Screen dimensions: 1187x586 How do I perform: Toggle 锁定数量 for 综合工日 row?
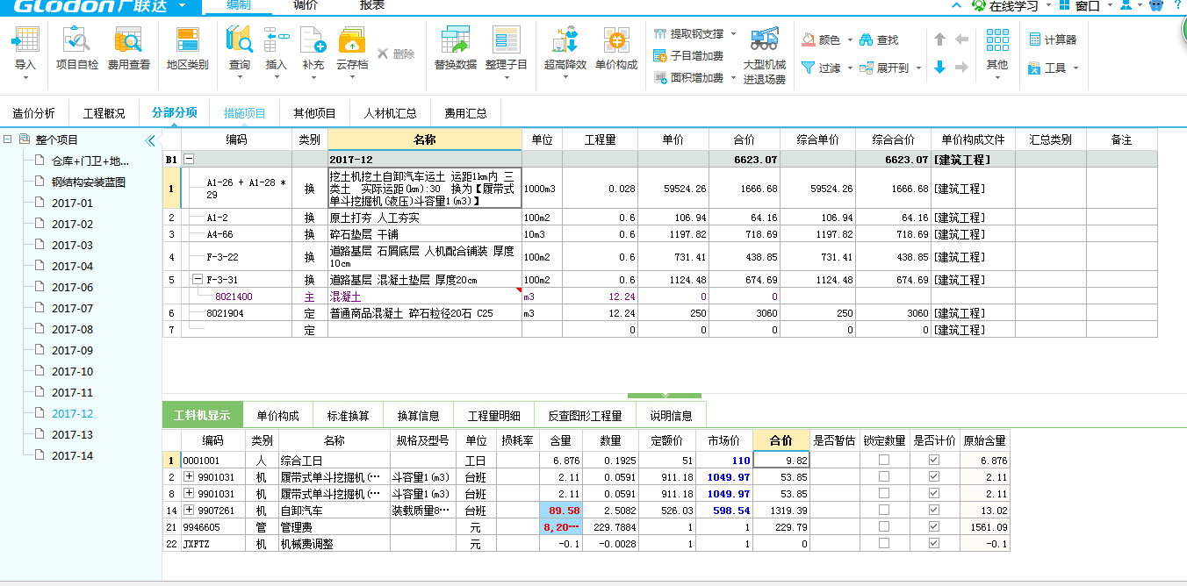(884, 460)
